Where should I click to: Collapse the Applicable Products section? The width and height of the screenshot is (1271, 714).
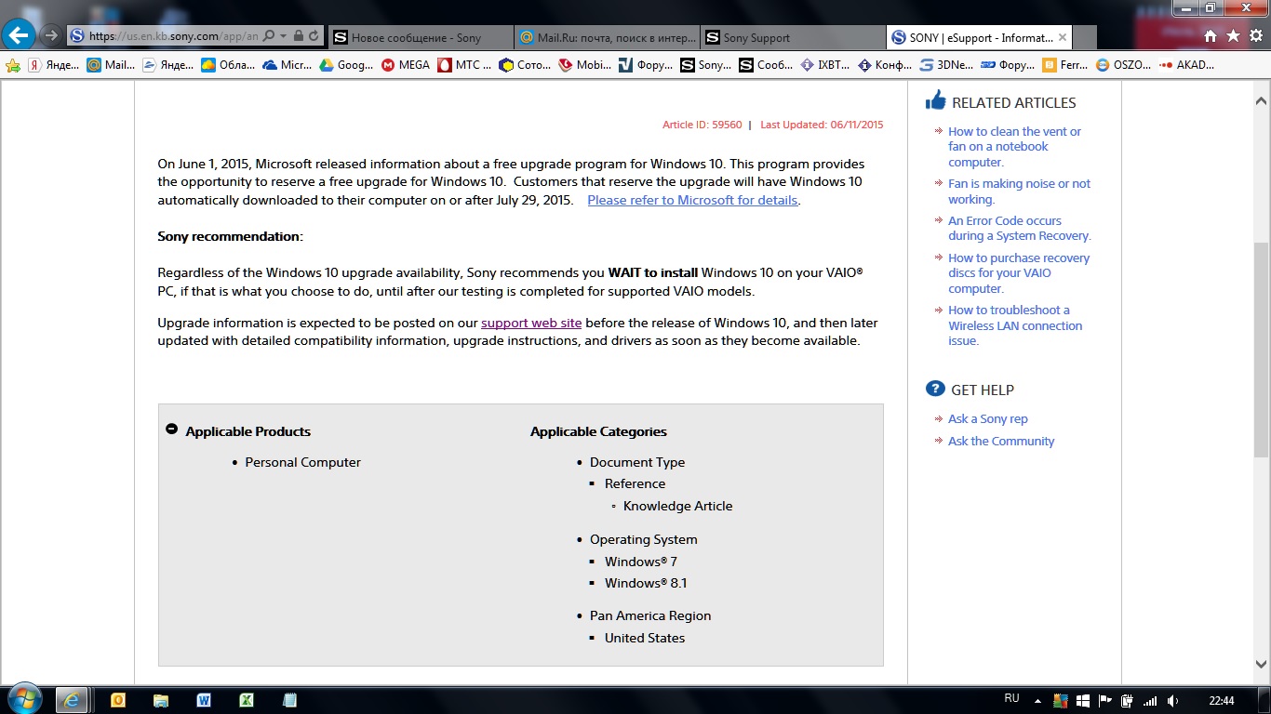click(x=171, y=430)
